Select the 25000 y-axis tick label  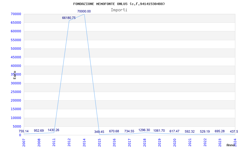tap(16, 92)
